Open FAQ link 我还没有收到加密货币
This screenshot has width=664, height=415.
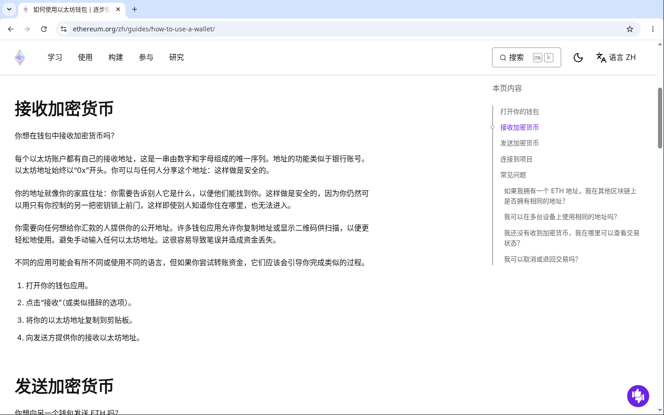pyautogui.click(x=572, y=238)
